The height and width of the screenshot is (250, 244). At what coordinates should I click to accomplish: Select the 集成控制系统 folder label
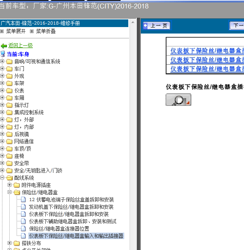click(29, 113)
